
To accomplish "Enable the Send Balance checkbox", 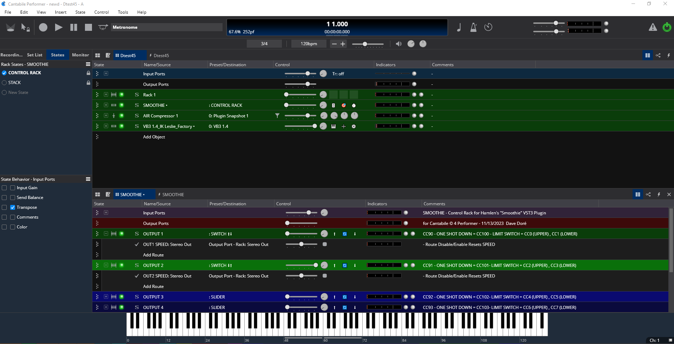I will pyautogui.click(x=13, y=198).
